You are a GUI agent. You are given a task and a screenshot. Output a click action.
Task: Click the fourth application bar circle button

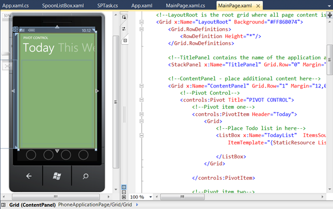pos(83,155)
